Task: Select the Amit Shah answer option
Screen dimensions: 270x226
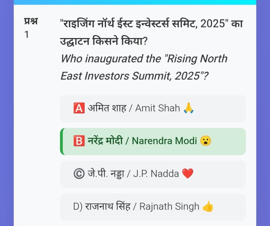Action: coord(152,109)
